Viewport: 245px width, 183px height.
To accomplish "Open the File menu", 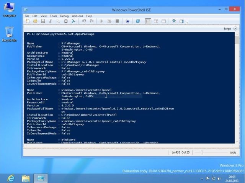I will [27, 16].
